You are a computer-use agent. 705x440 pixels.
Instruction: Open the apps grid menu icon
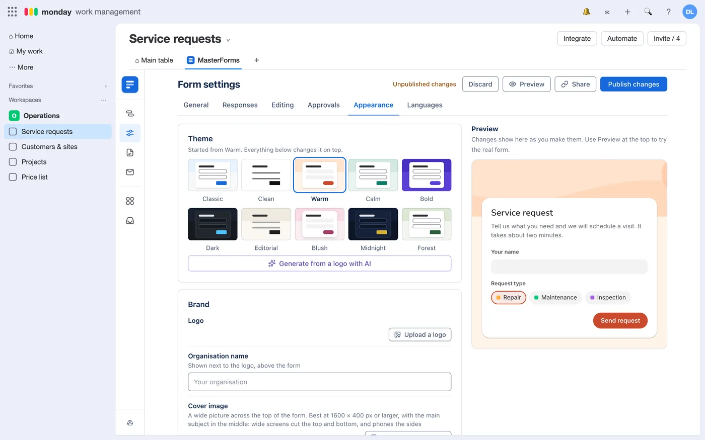pyautogui.click(x=12, y=12)
